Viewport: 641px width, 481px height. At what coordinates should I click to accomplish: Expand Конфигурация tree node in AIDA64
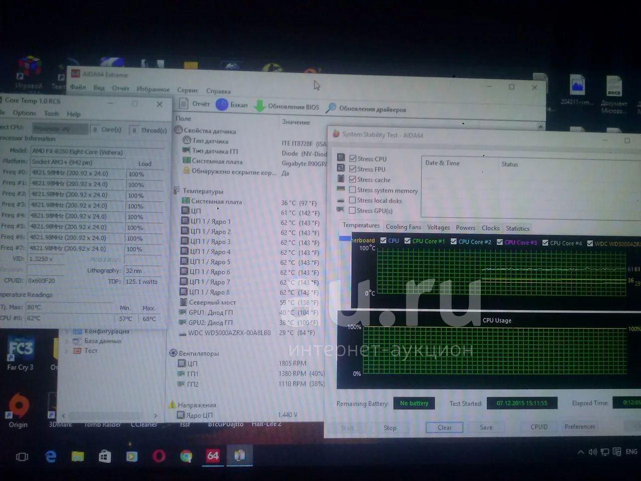(x=67, y=331)
